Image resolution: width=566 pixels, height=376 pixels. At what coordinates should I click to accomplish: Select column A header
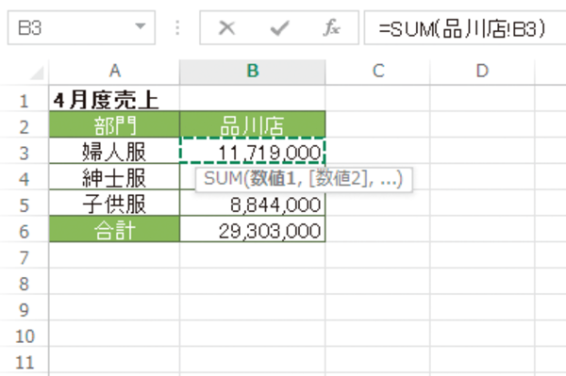[x=114, y=71]
